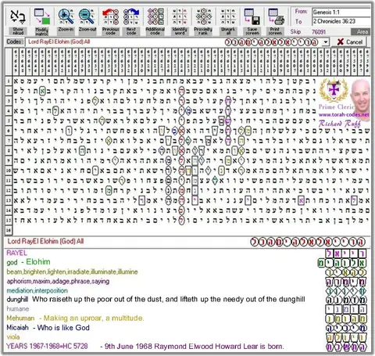Image resolution: width=375 pixels, height=356 pixels.
Task: Click the Unmark all label button
Action: click(x=228, y=31)
